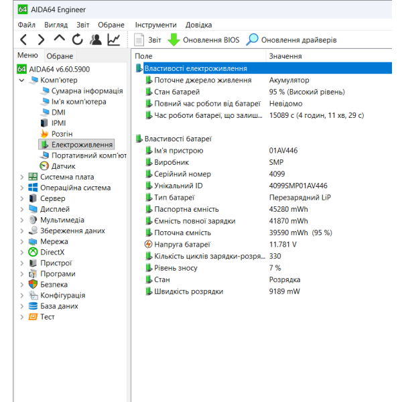
Task: Switch to the Меню tab
Action: pos(27,55)
